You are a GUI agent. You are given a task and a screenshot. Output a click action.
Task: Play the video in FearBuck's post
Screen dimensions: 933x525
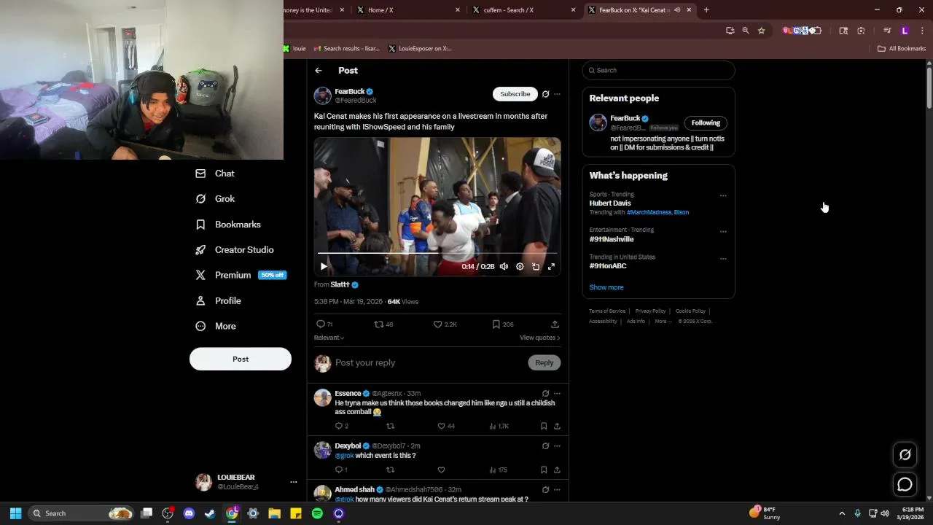324,267
